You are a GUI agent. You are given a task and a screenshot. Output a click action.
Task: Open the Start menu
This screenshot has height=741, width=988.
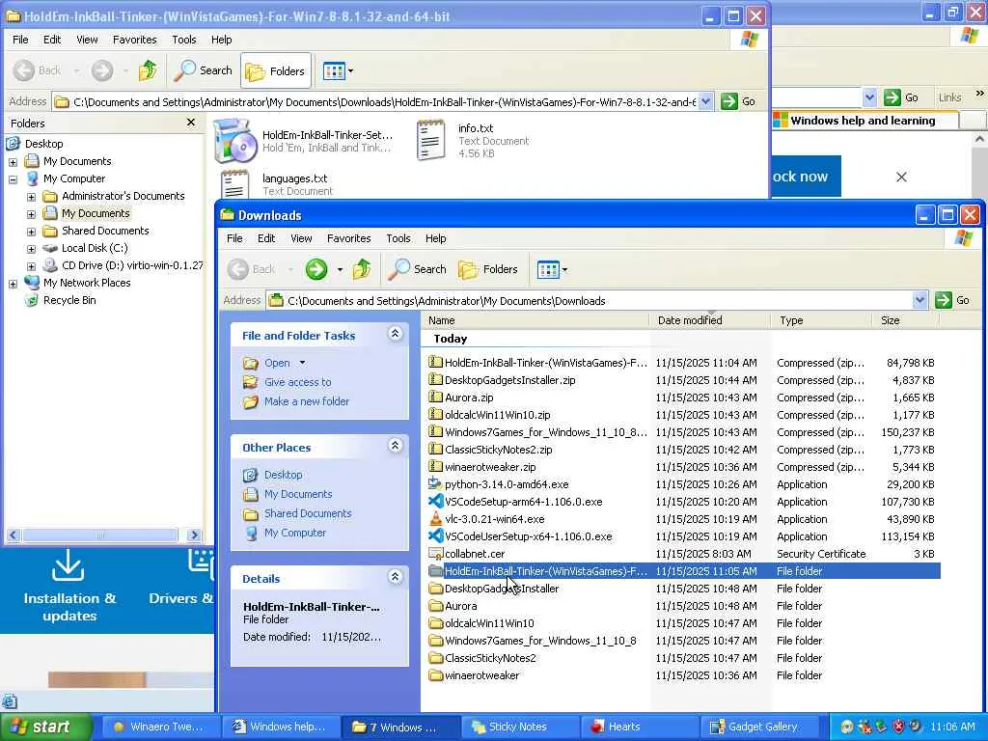point(45,727)
